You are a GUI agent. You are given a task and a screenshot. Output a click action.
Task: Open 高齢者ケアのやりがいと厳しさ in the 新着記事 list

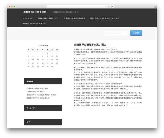click(38, 98)
